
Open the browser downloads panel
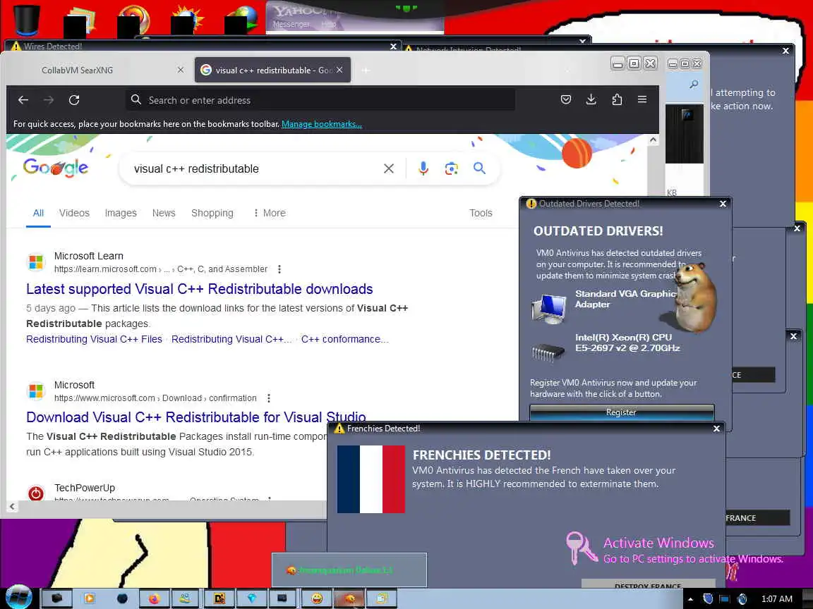point(591,99)
